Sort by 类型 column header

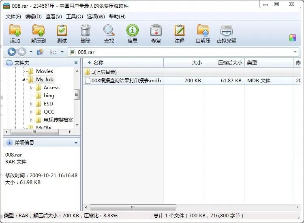click(269, 62)
